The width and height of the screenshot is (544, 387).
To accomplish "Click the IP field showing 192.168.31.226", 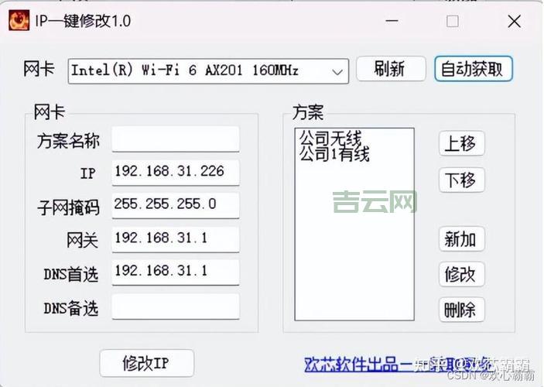I will [176, 172].
